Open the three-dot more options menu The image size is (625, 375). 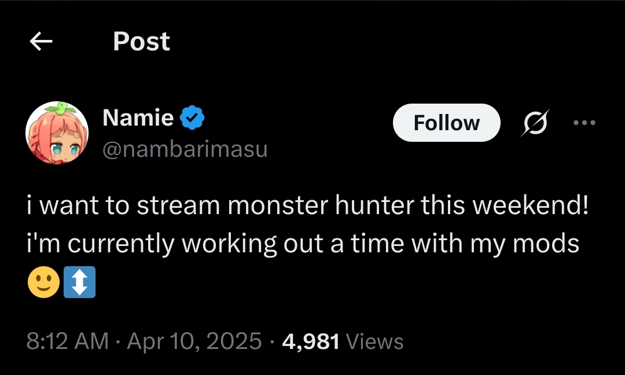583,123
